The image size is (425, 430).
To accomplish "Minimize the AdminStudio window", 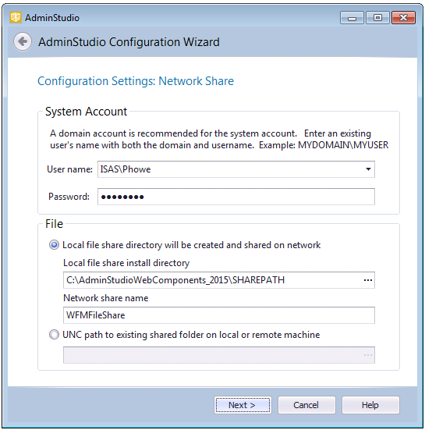I will (352, 18).
